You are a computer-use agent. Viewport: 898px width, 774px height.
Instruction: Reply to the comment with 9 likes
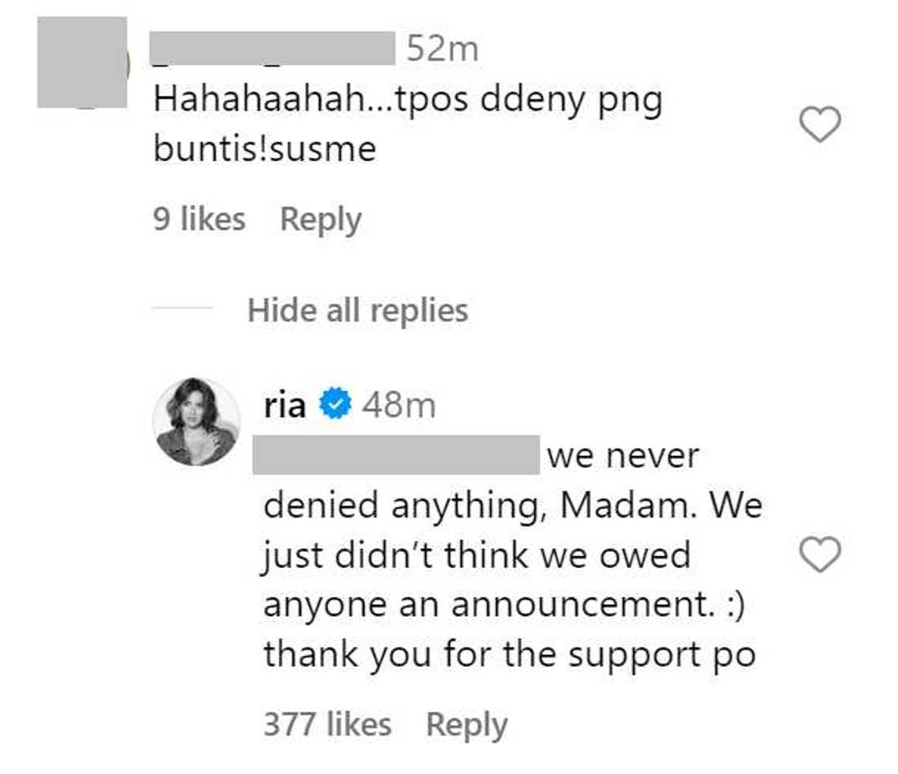[321, 220]
